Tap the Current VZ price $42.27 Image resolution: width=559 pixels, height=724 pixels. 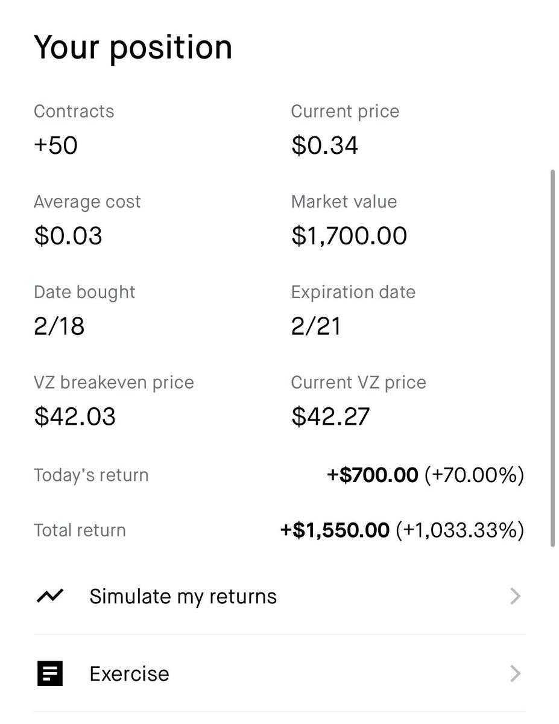(x=331, y=417)
